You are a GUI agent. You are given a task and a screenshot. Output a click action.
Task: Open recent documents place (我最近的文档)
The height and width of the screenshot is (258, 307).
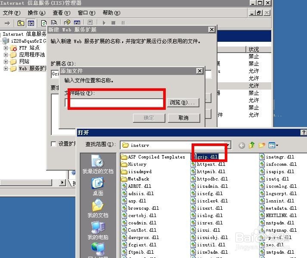pyautogui.click(x=98, y=165)
